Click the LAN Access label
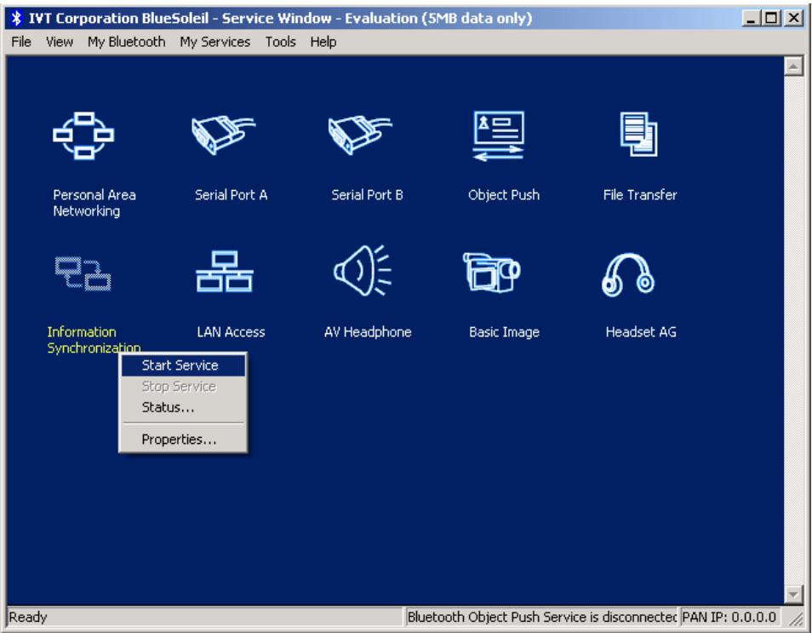 231,331
